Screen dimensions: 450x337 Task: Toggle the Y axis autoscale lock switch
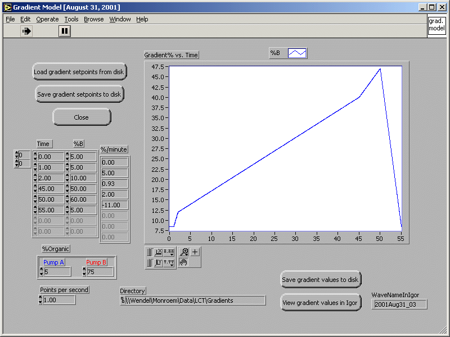click(150, 262)
